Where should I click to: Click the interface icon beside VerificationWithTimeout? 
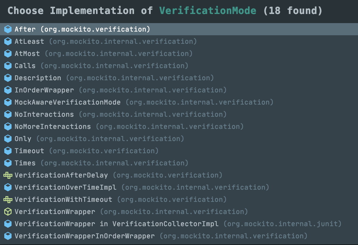click(8, 199)
